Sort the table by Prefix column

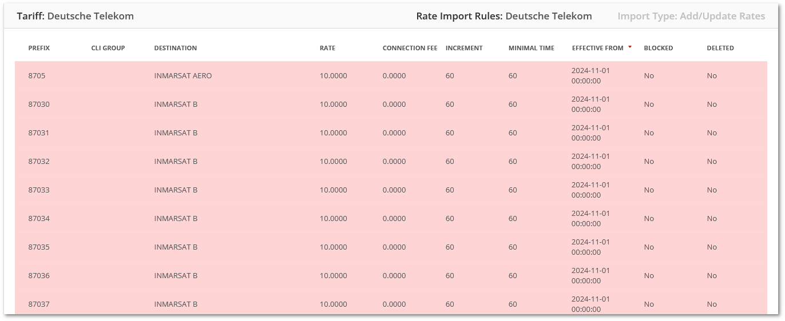click(39, 48)
